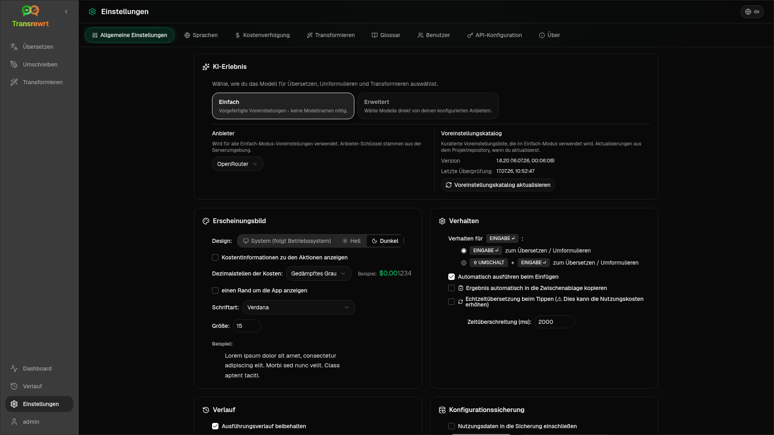Viewport: 774px width, 435px height.
Task: Select radio UMSCHALT + EINGABE zum Übersetzen
Action: [464, 263]
